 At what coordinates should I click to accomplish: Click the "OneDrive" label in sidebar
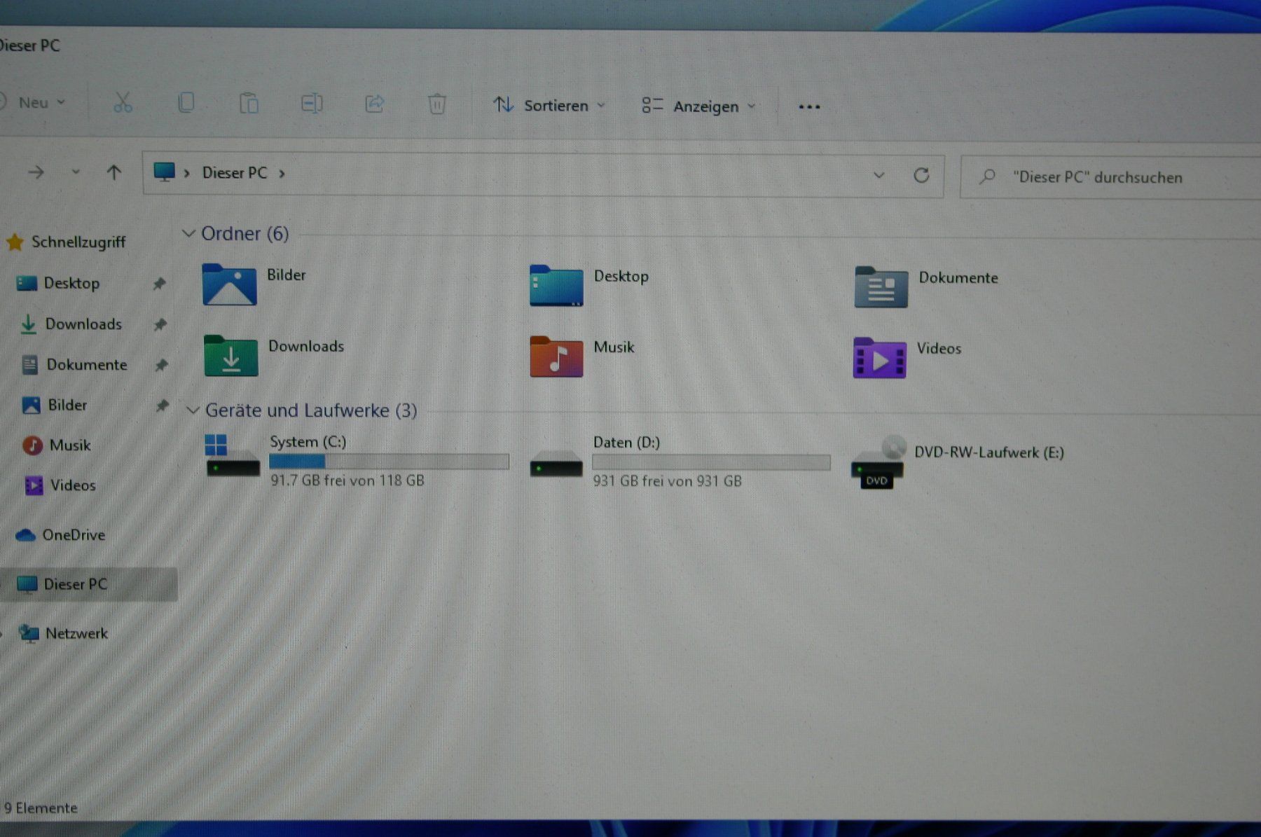coord(74,535)
